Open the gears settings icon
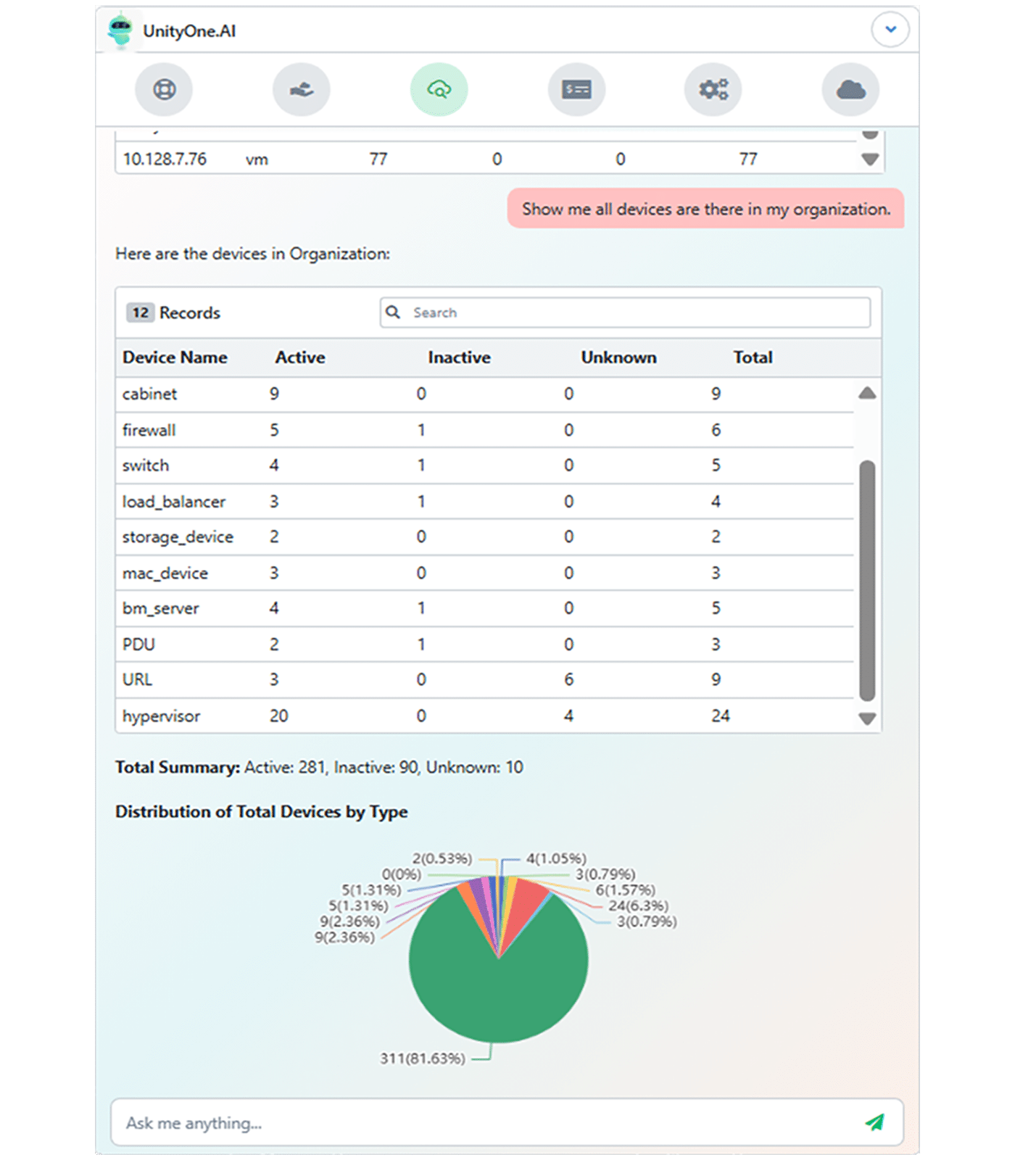 click(713, 90)
